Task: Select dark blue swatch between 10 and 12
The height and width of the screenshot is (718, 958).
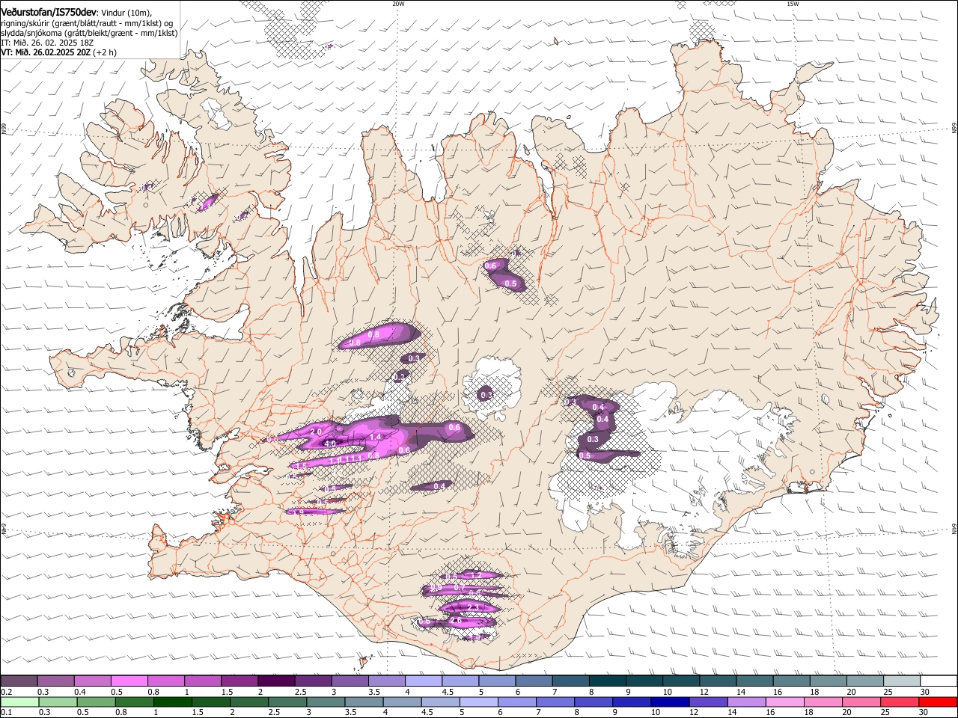Action: coord(671,702)
